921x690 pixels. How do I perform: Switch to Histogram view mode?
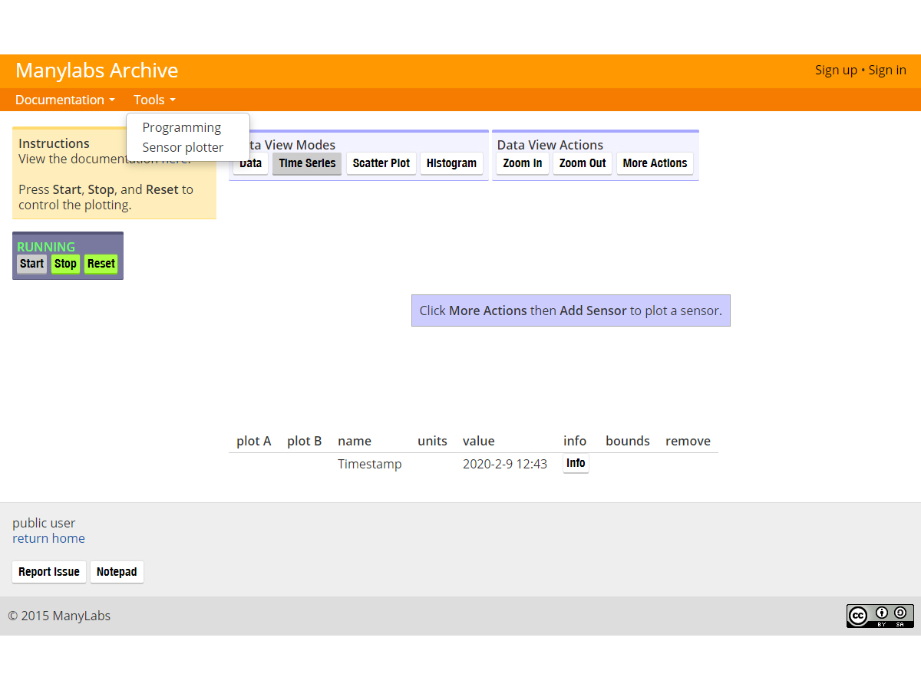(x=451, y=163)
